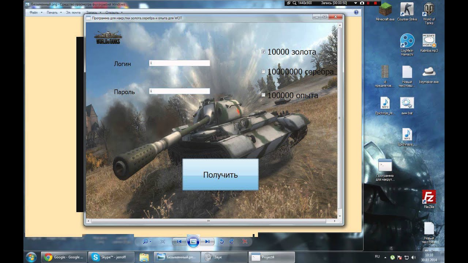Click the network tray icon
The width and height of the screenshot is (468, 263).
click(x=407, y=257)
